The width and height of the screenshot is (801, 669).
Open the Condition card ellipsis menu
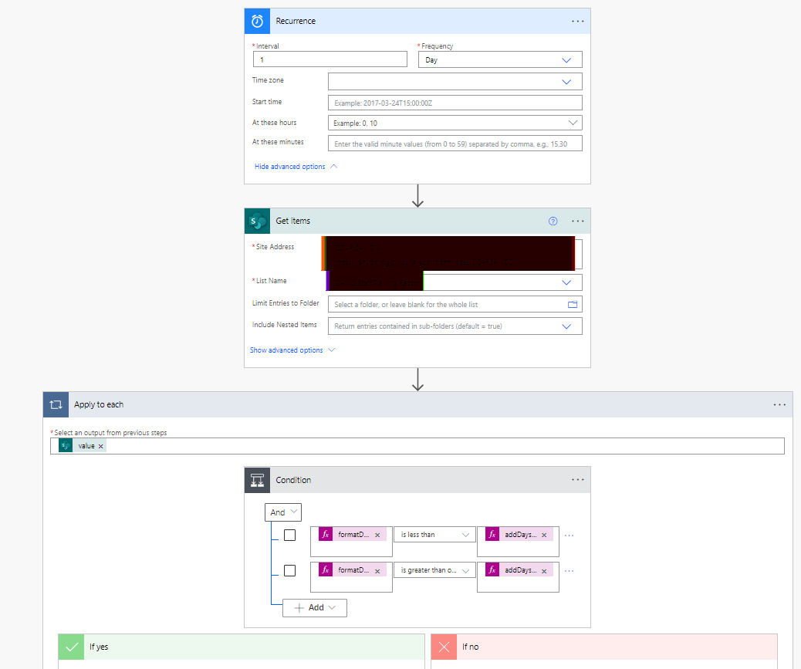click(x=578, y=480)
